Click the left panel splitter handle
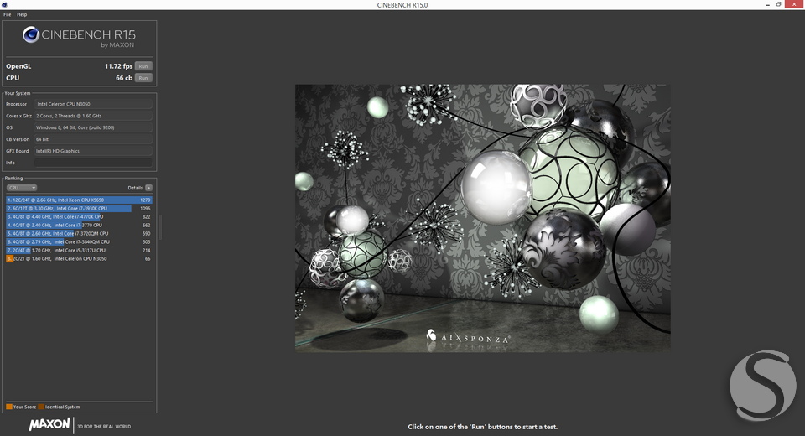Screen dimensions: 805x436 click(x=160, y=227)
